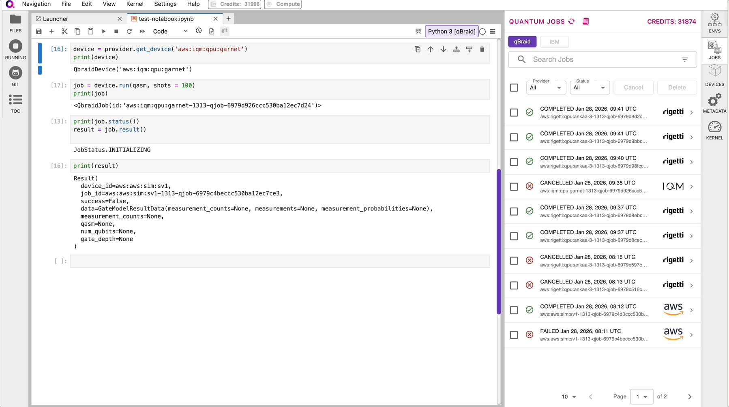Open the TOC table of contents panel

click(x=15, y=104)
